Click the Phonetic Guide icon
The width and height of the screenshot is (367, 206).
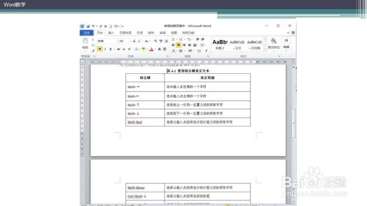(x=161, y=41)
